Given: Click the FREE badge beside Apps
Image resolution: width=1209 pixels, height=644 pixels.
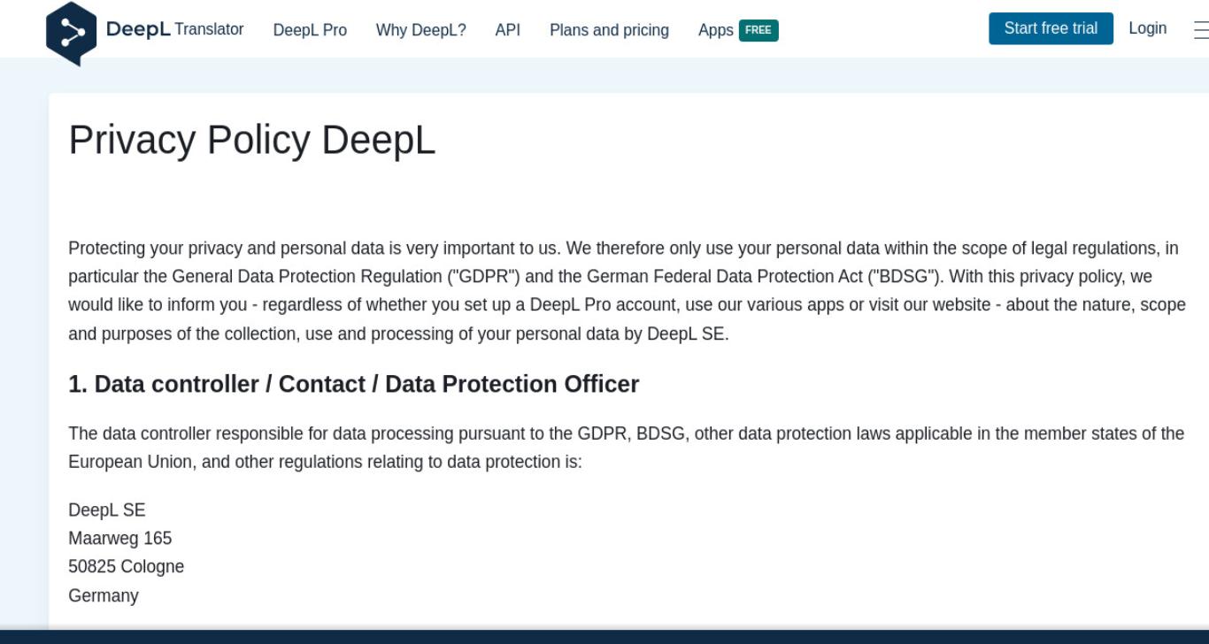Looking at the screenshot, I should pyautogui.click(x=759, y=30).
